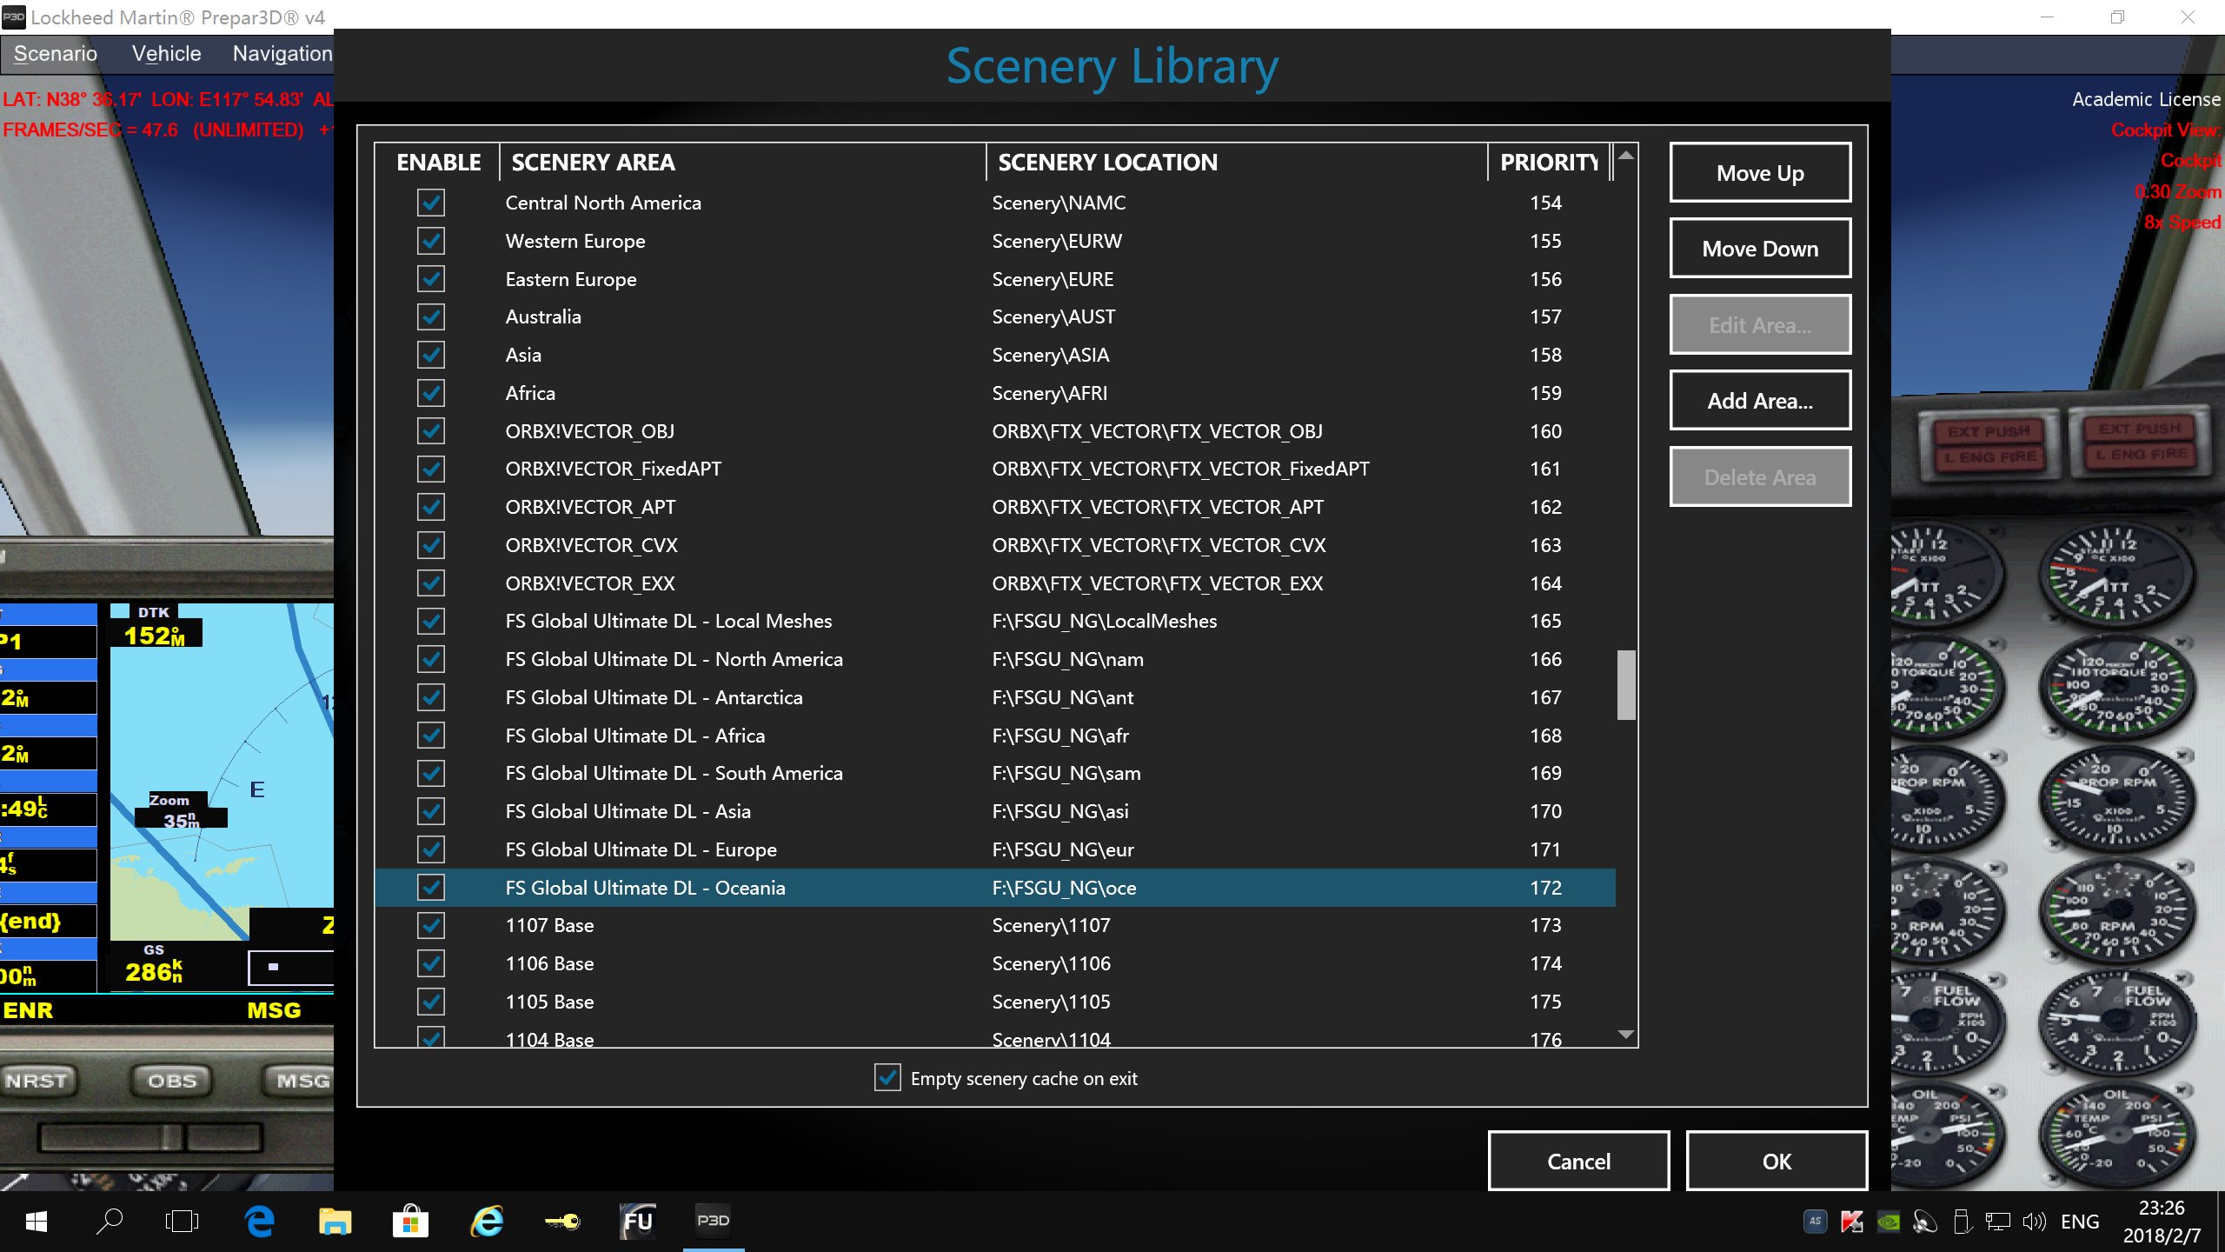Select the 1106 Base row
The width and height of the screenshot is (2225, 1252).
point(995,963)
